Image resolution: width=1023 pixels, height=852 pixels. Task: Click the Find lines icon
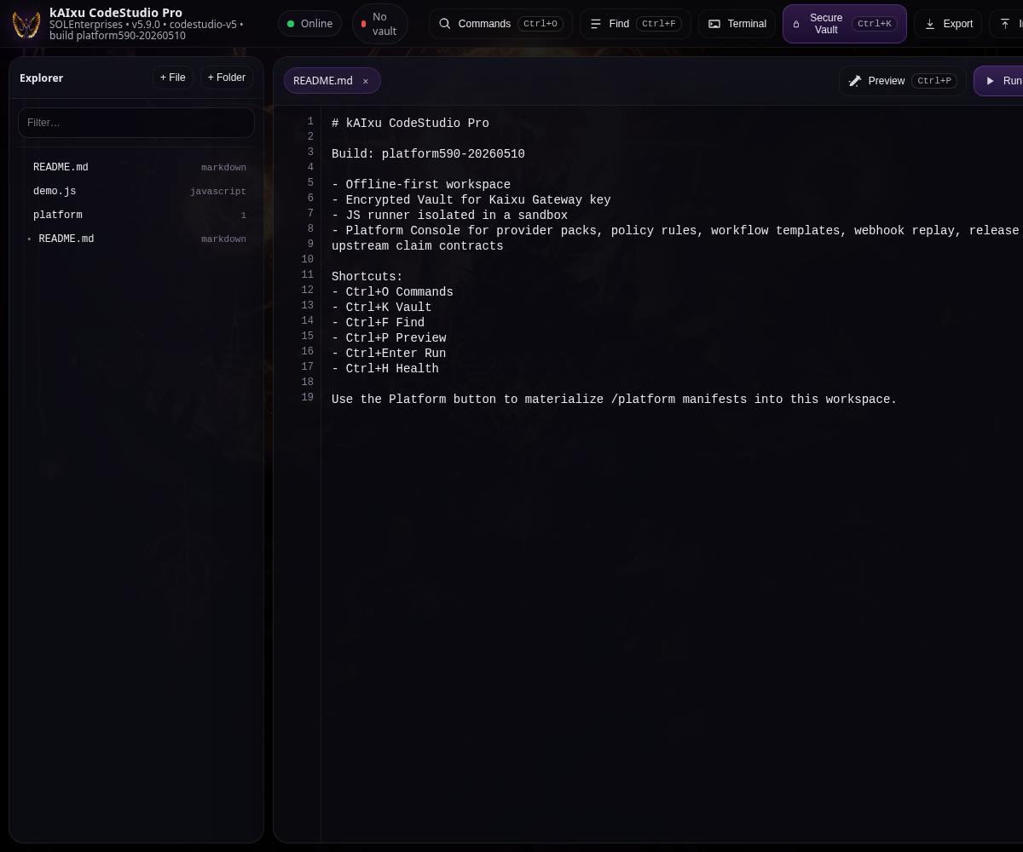596,24
